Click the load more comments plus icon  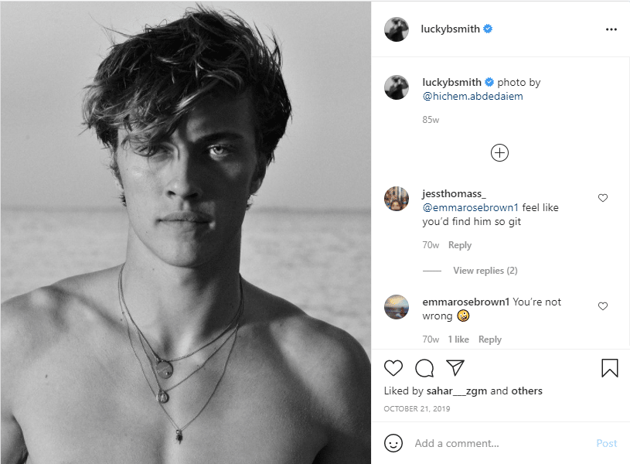pos(499,152)
